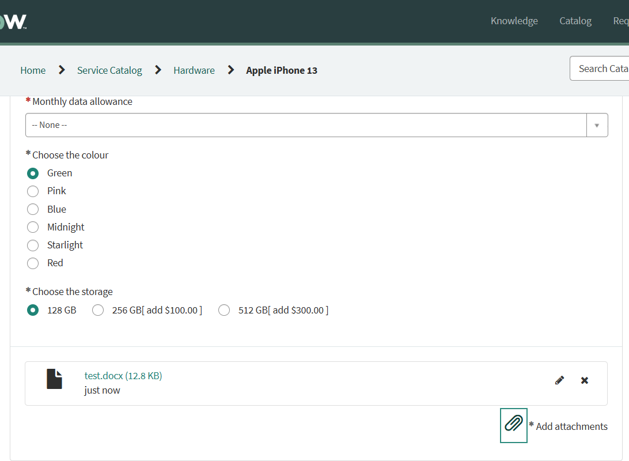Delete test.docx attachment with X icon
The height and width of the screenshot is (461, 629).
(x=585, y=380)
